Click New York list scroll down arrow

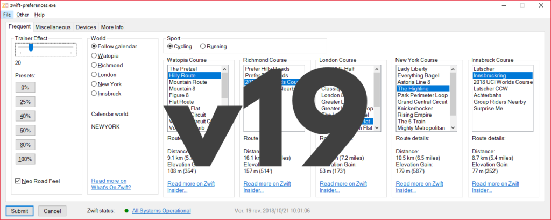(x=453, y=128)
